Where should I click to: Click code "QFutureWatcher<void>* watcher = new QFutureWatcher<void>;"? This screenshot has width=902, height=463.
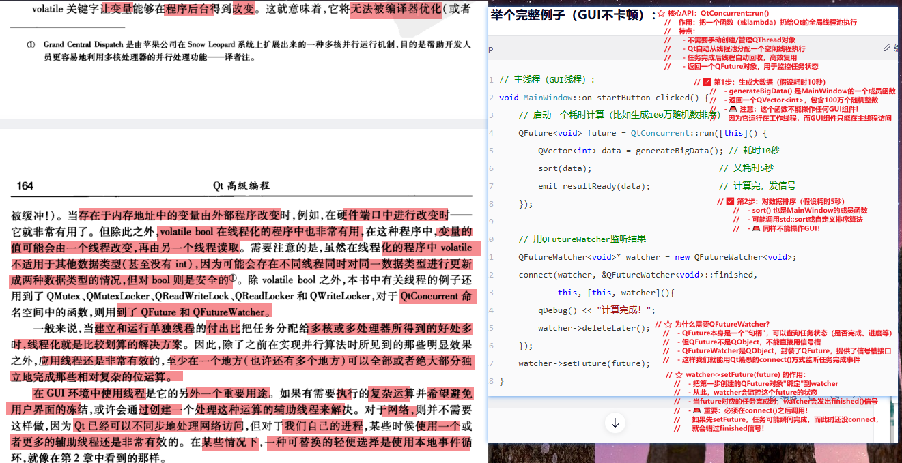click(x=658, y=257)
